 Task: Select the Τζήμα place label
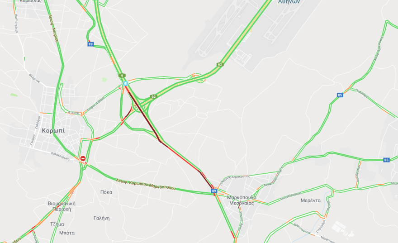tap(57, 224)
